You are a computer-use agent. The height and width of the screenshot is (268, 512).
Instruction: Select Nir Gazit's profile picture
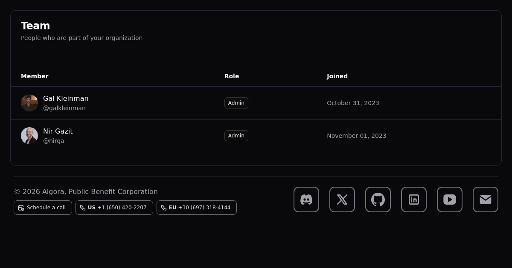pyautogui.click(x=29, y=136)
